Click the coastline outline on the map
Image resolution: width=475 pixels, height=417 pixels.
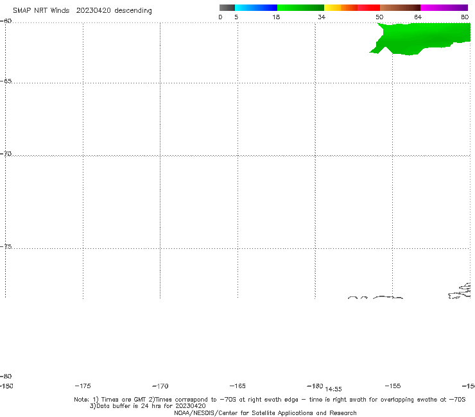pyautogui.click(x=460, y=291)
